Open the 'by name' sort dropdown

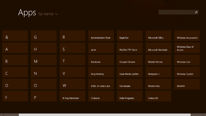[x=48, y=14]
